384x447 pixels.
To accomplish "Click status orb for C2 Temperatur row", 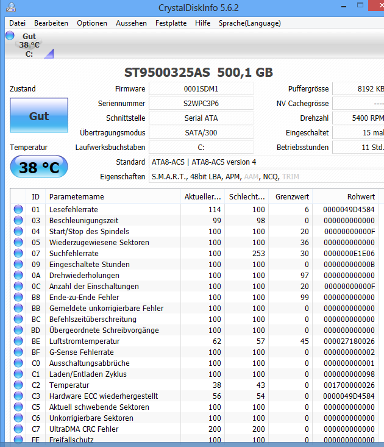I will click(18, 385).
